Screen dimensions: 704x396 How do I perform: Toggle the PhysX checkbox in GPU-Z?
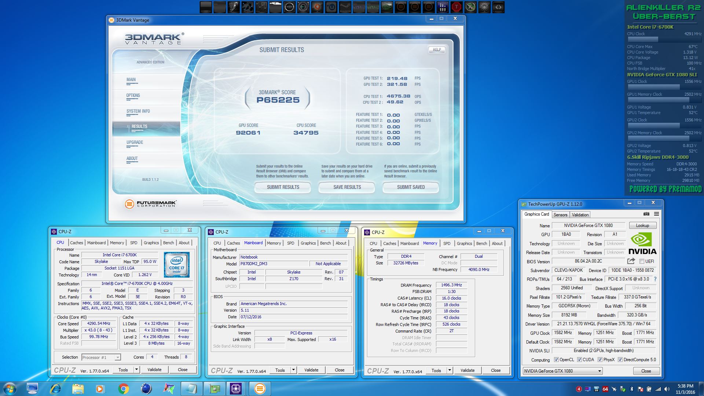(x=600, y=360)
